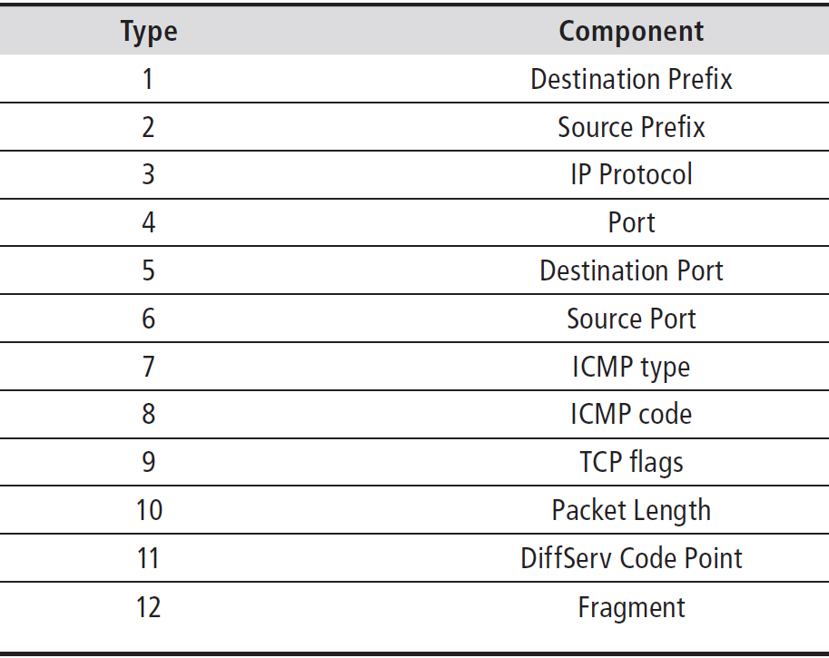Click type number 1 cell
Viewport: 829px width, 658px height.
[148, 80]
